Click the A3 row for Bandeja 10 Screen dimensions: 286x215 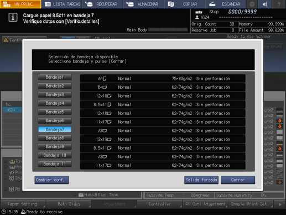(163, 157)
